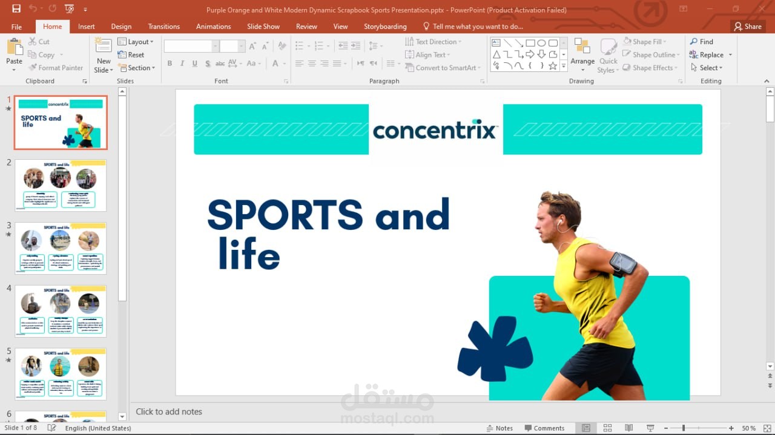Switch to the Animations tab
Screen dimensions: 775x435
[x=213, y=27]
